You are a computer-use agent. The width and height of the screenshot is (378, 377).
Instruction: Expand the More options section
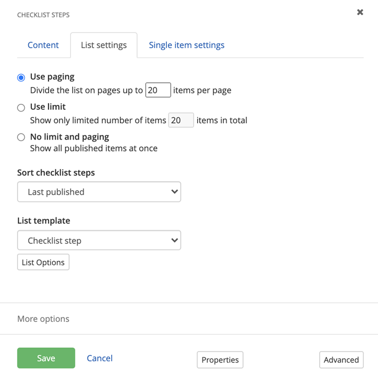[43, 319]
